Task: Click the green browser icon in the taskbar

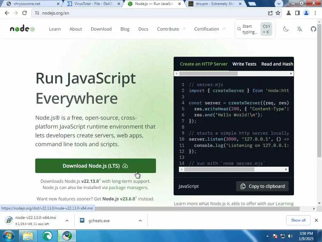Action: pyautogui.click(x=47, y=236)
